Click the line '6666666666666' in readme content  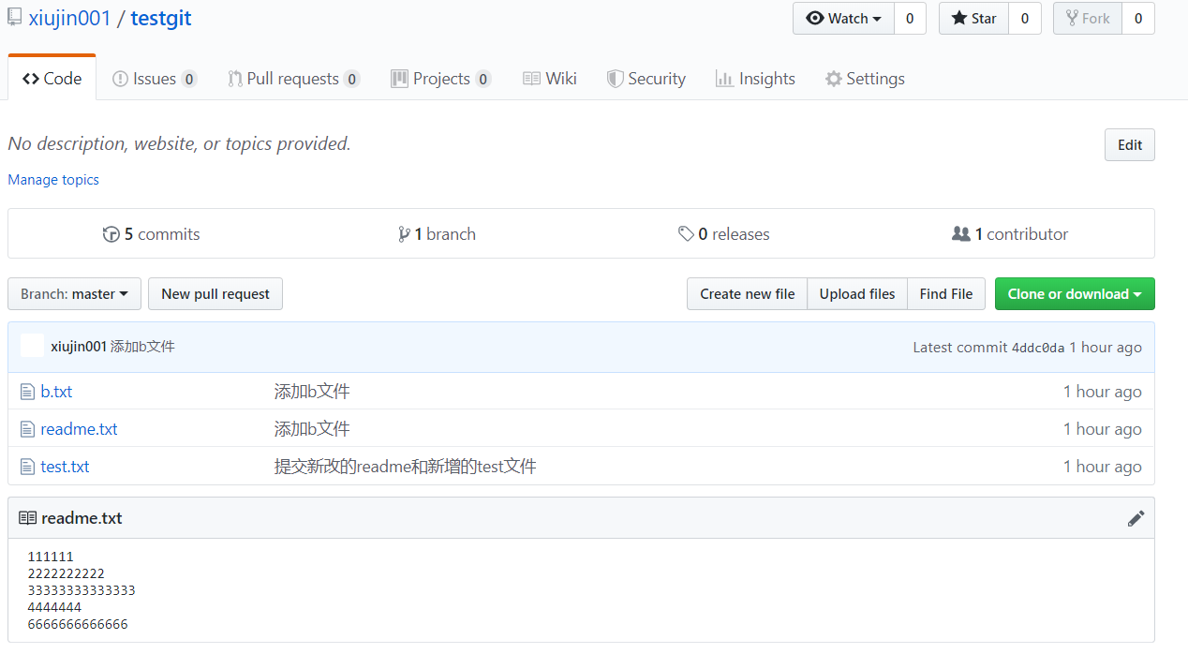[x=78, y=624]
